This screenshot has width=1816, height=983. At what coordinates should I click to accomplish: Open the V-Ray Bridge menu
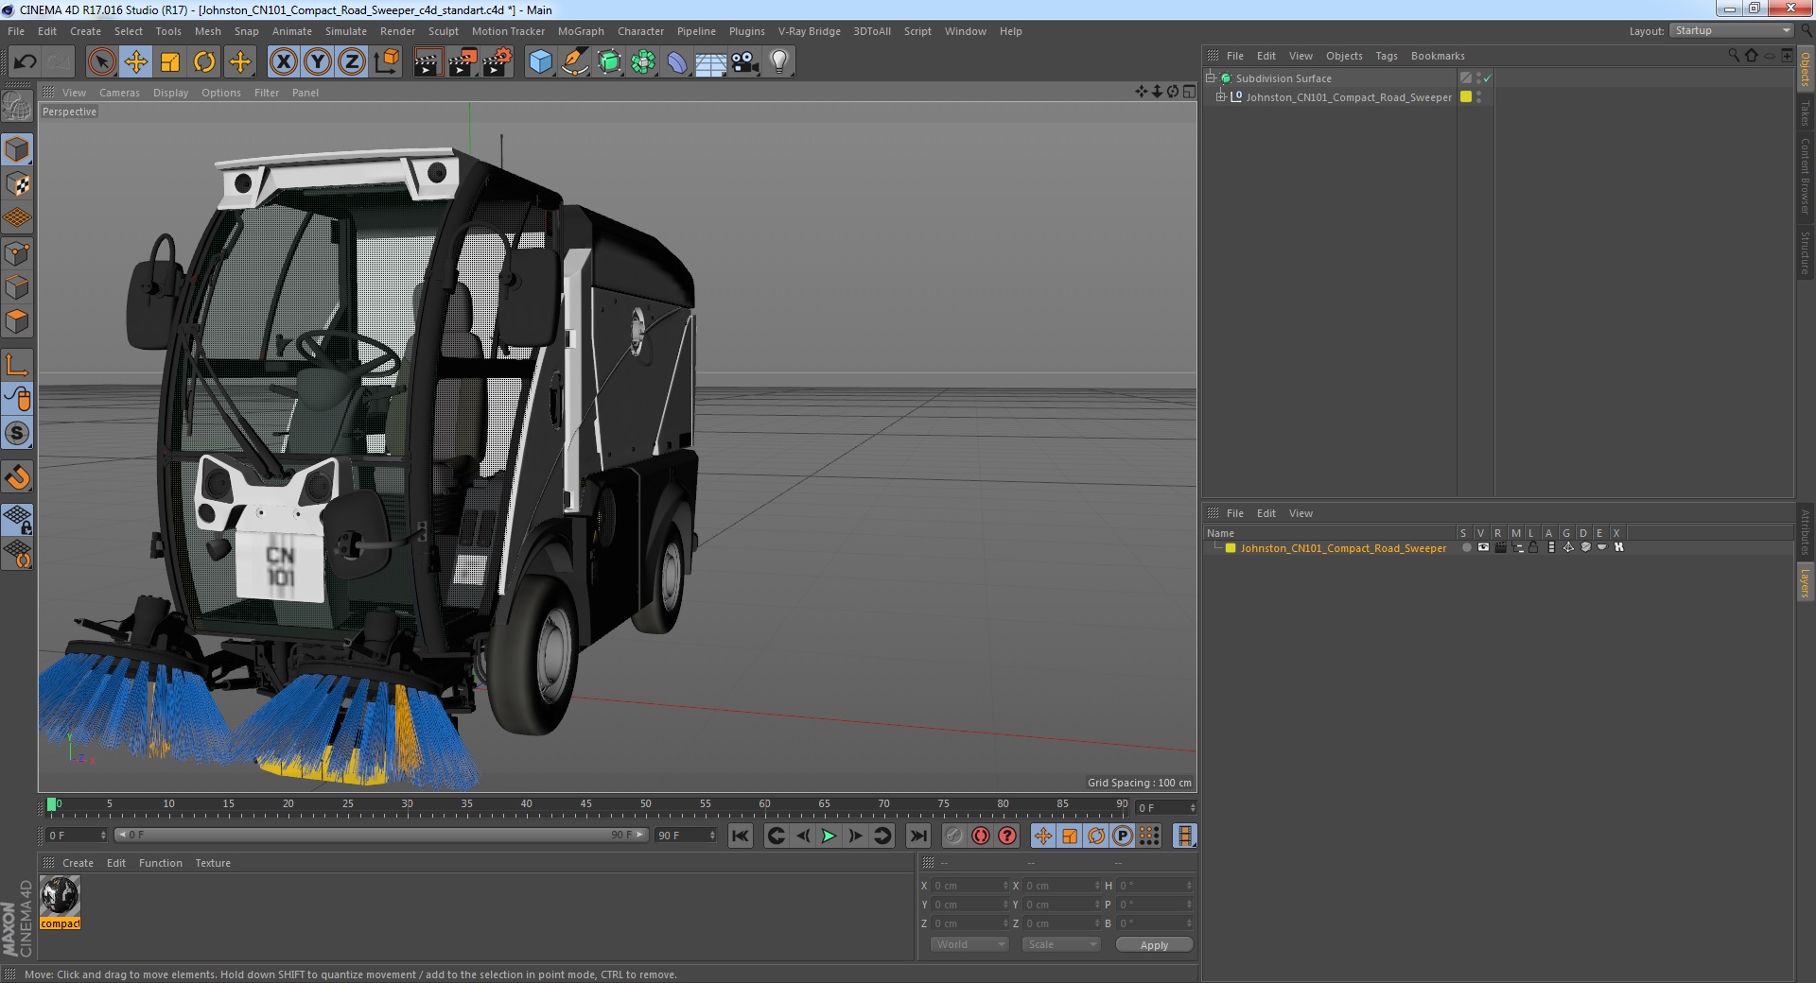click(x=809, y=31)
